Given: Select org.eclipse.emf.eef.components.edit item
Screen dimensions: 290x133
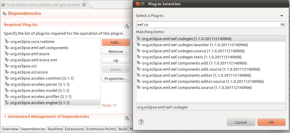Looking at the screenshot, I should coord(211,63).
